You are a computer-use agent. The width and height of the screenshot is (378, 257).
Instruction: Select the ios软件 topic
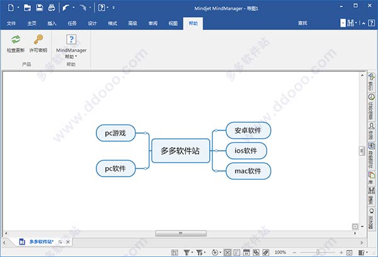[x=246, y=151]
